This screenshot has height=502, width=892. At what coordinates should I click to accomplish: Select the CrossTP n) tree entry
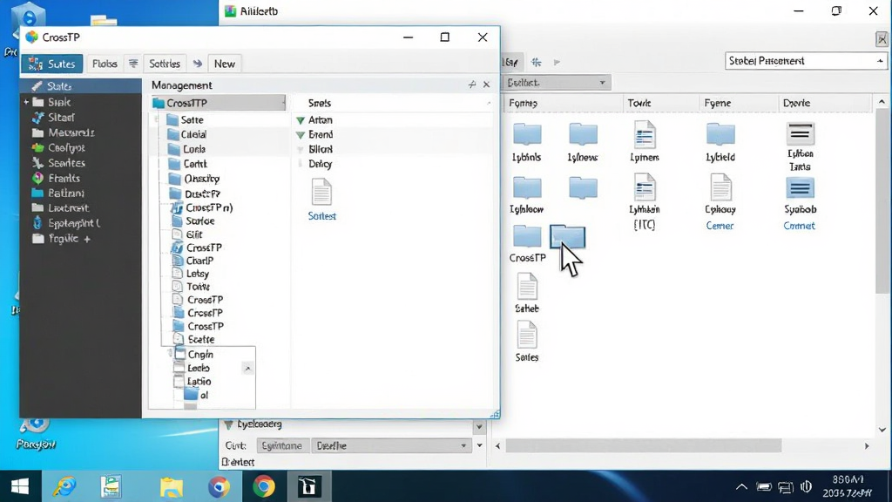(x=209, y=207)
